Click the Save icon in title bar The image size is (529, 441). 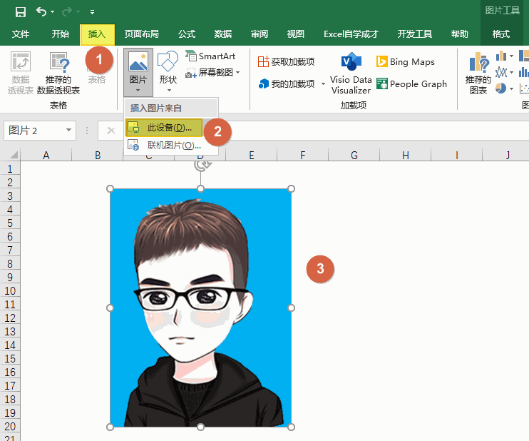[x=21, y=11]
